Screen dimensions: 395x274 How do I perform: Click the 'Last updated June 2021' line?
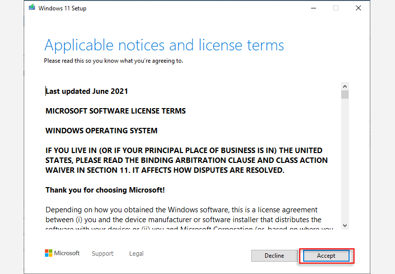pos(87,91)
